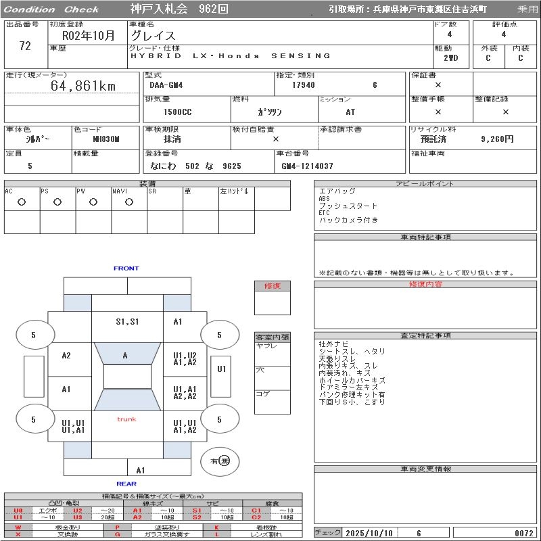Screen dimensions: 541x541
Task: Click the red "trunk" label
Action: click(126, 419)
